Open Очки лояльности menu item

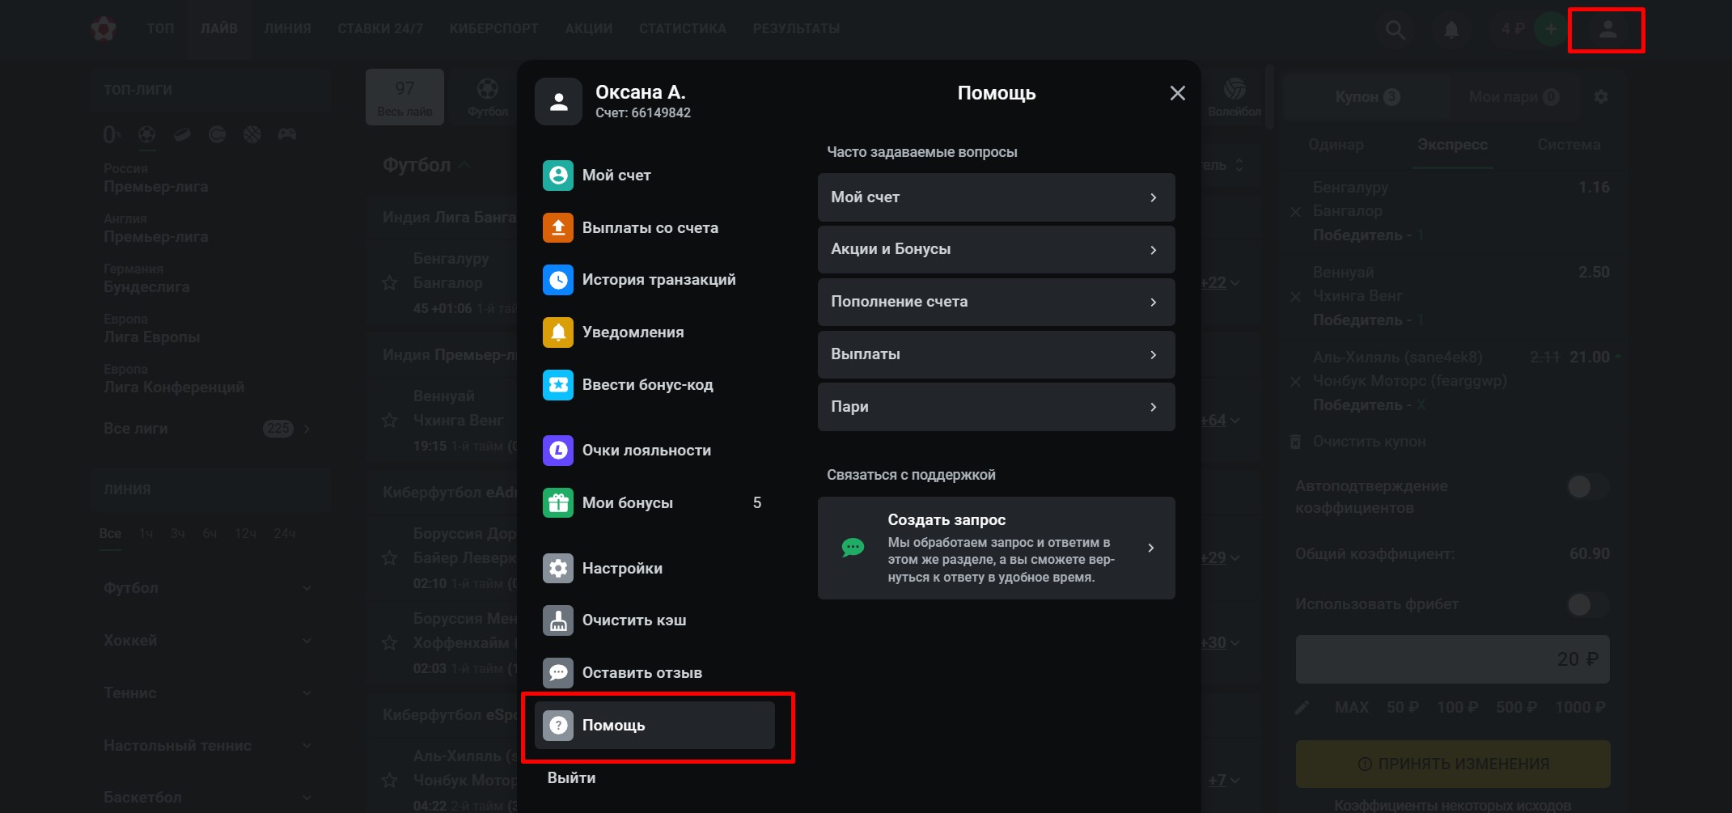pos(646,451)
